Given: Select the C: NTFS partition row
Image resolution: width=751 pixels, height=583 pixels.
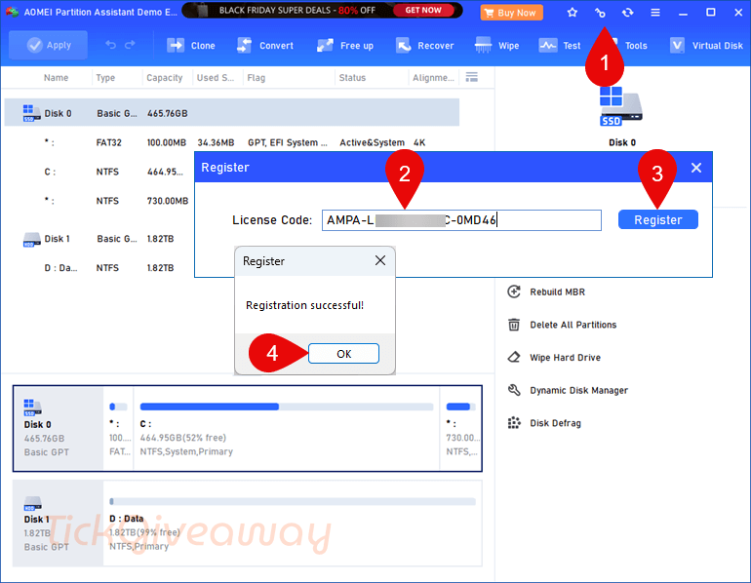Looking at the screenshot, I should (99, 172).
